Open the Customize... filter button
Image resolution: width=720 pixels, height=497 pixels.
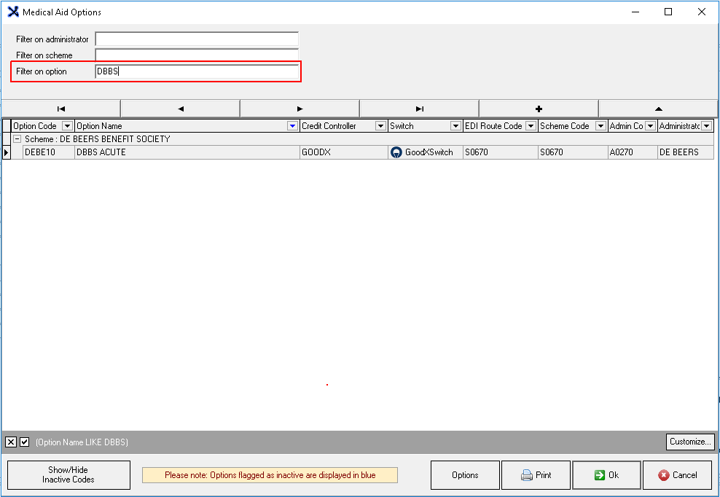pyautogui.click(x=690, y=442)
